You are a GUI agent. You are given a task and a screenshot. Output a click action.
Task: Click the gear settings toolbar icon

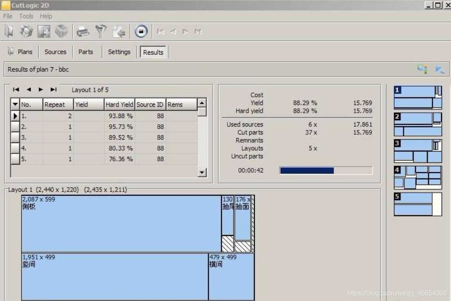[x=26, y=31]
